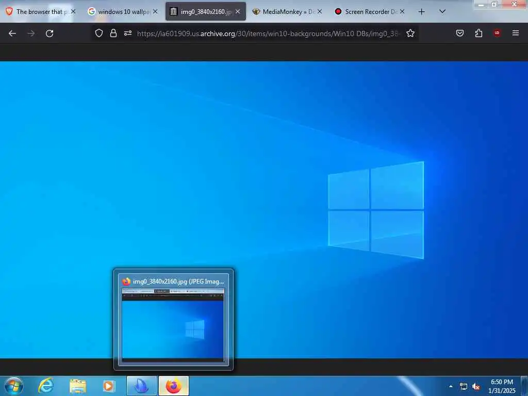Open Windows Explorer folder on taskbar
528x396 pixels.
click(x=78, y=386)
